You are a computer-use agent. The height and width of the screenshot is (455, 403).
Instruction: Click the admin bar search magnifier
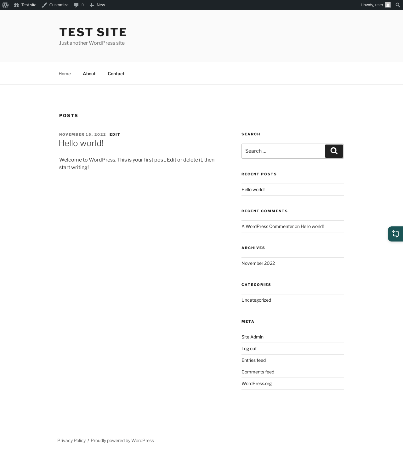pyautogui.click(x=398, y=5)
